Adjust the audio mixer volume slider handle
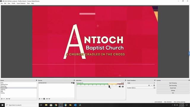 pyautogui.click(x=109, y=86)
